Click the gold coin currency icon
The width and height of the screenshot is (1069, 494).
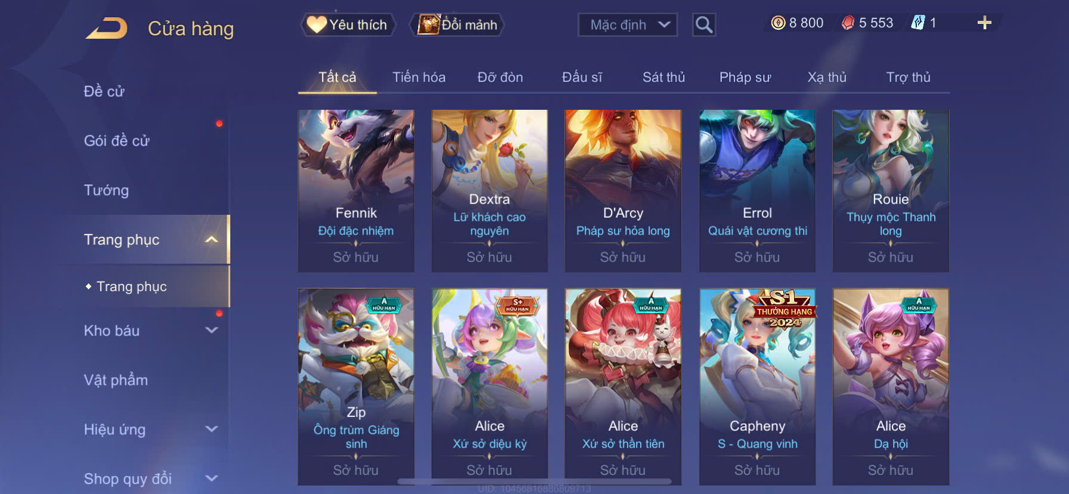coord(778,23)
